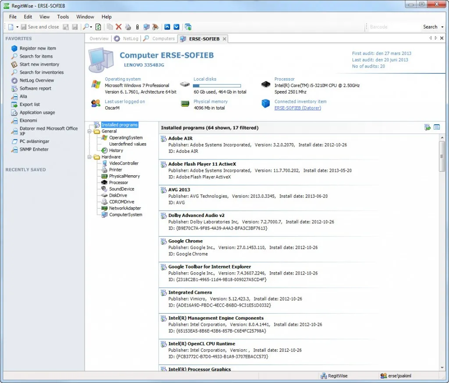Click the list view icon in Installed programs header
The width and height of the screenshot is (449, 383).
[x=437, y=127]
